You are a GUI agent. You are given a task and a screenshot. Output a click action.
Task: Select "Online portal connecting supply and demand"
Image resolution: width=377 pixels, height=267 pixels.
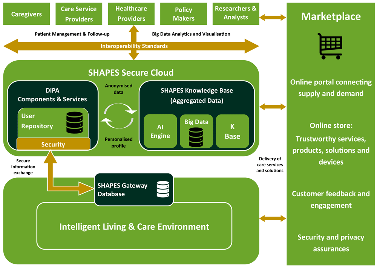[x=331, y=88]
